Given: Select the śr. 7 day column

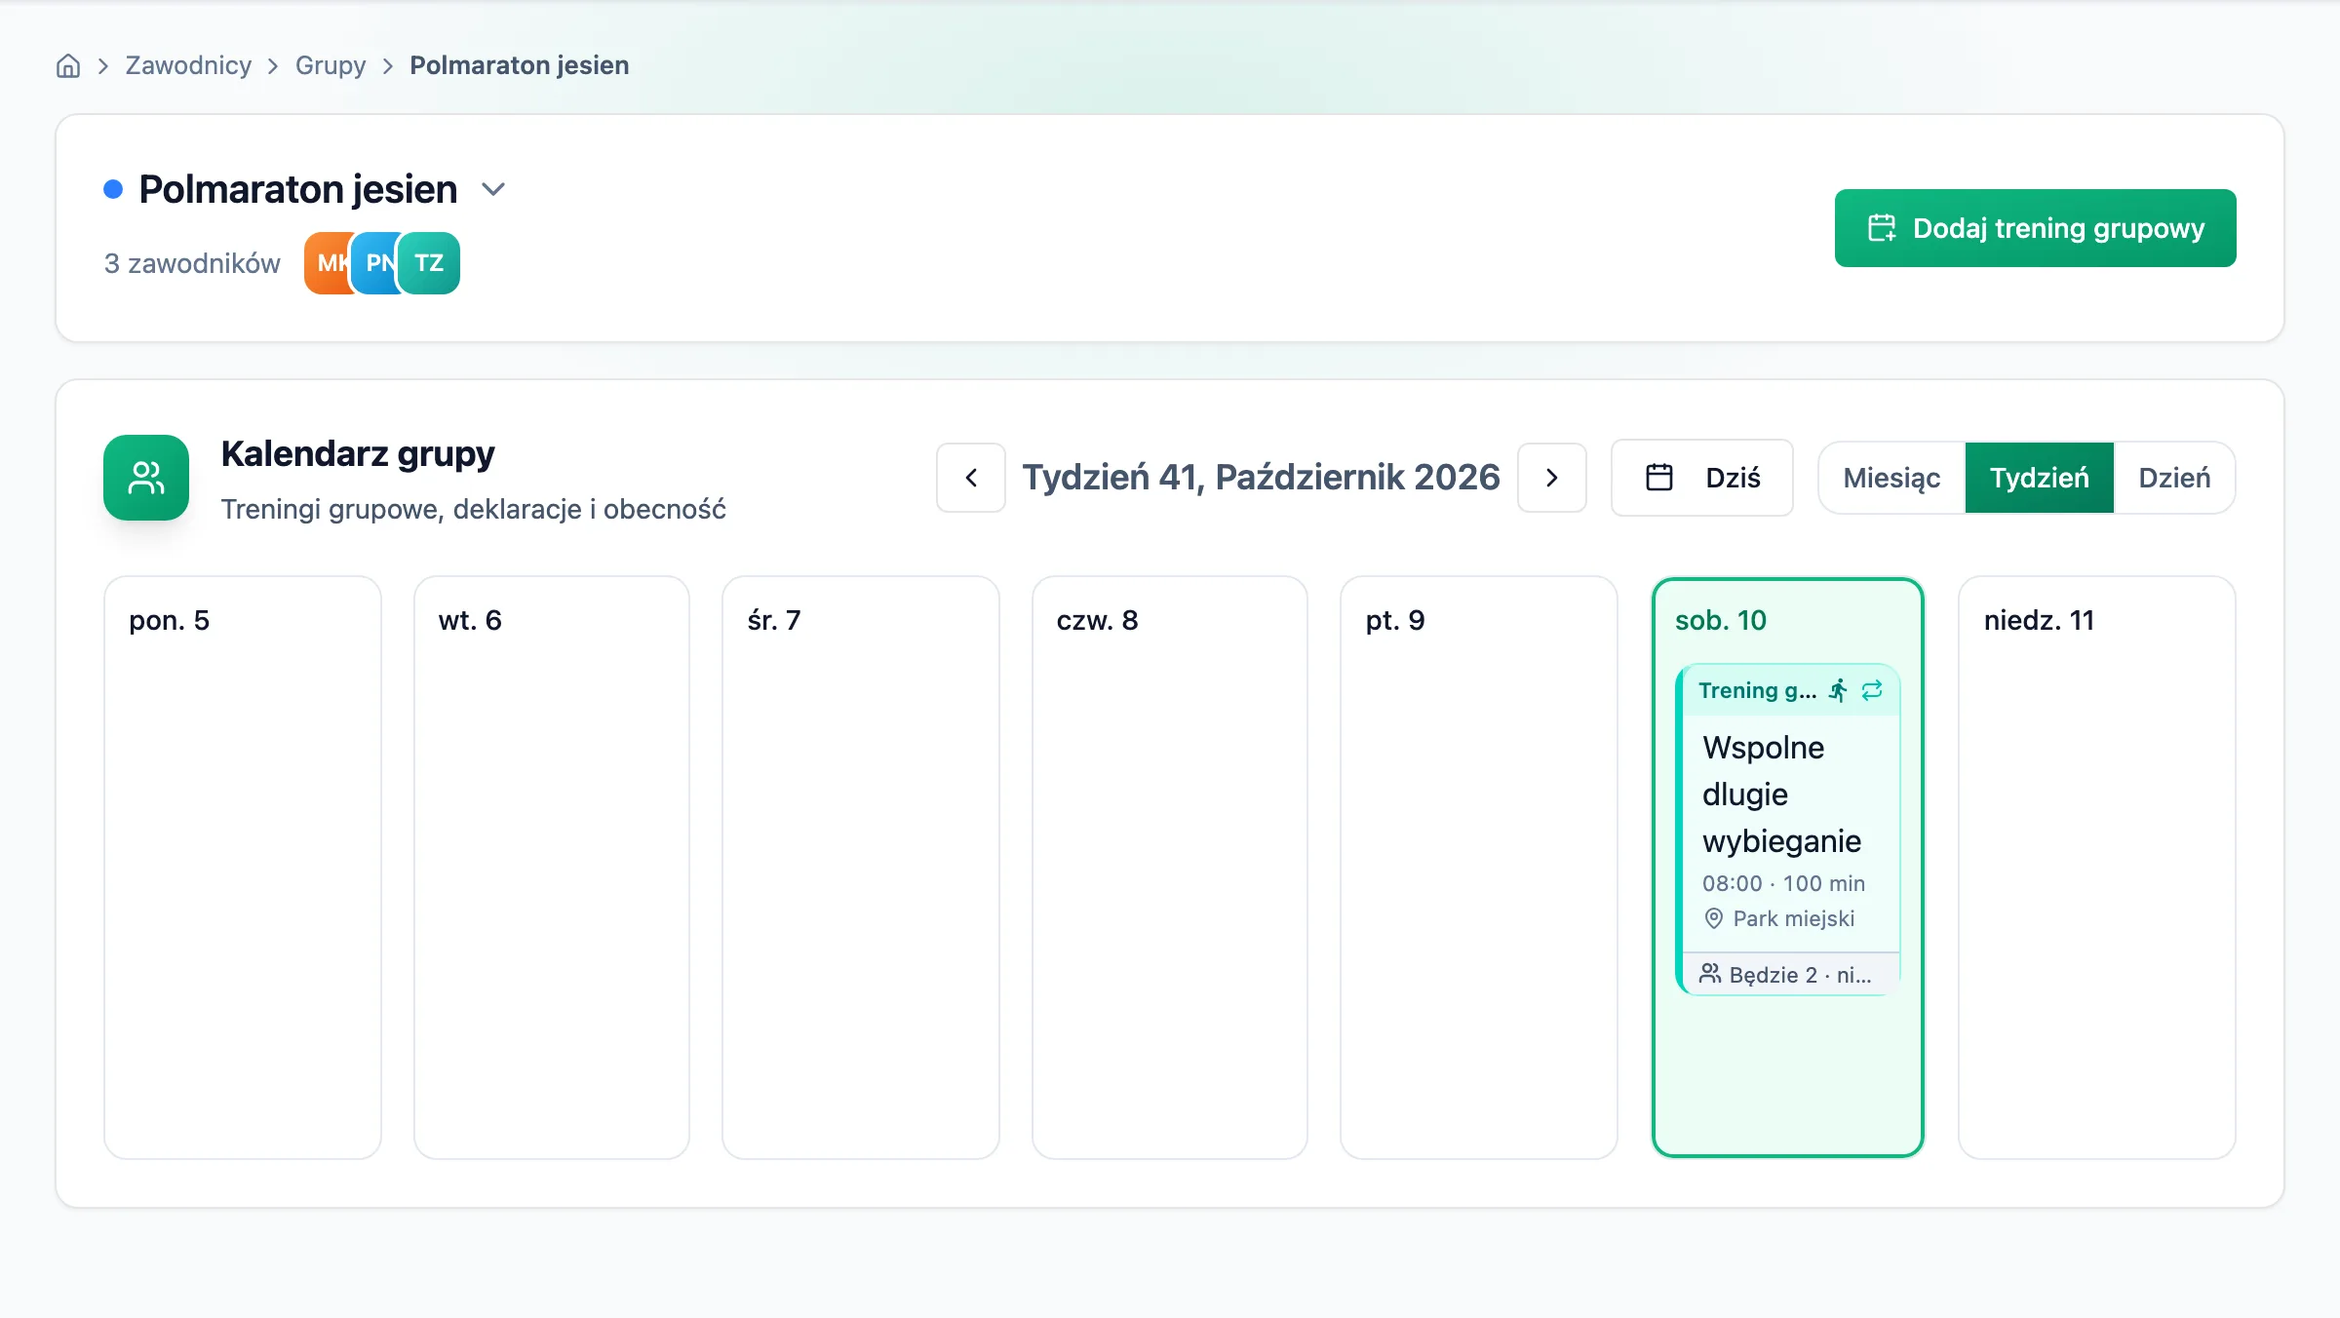Looking at the screenshot, I should (861, 868).
